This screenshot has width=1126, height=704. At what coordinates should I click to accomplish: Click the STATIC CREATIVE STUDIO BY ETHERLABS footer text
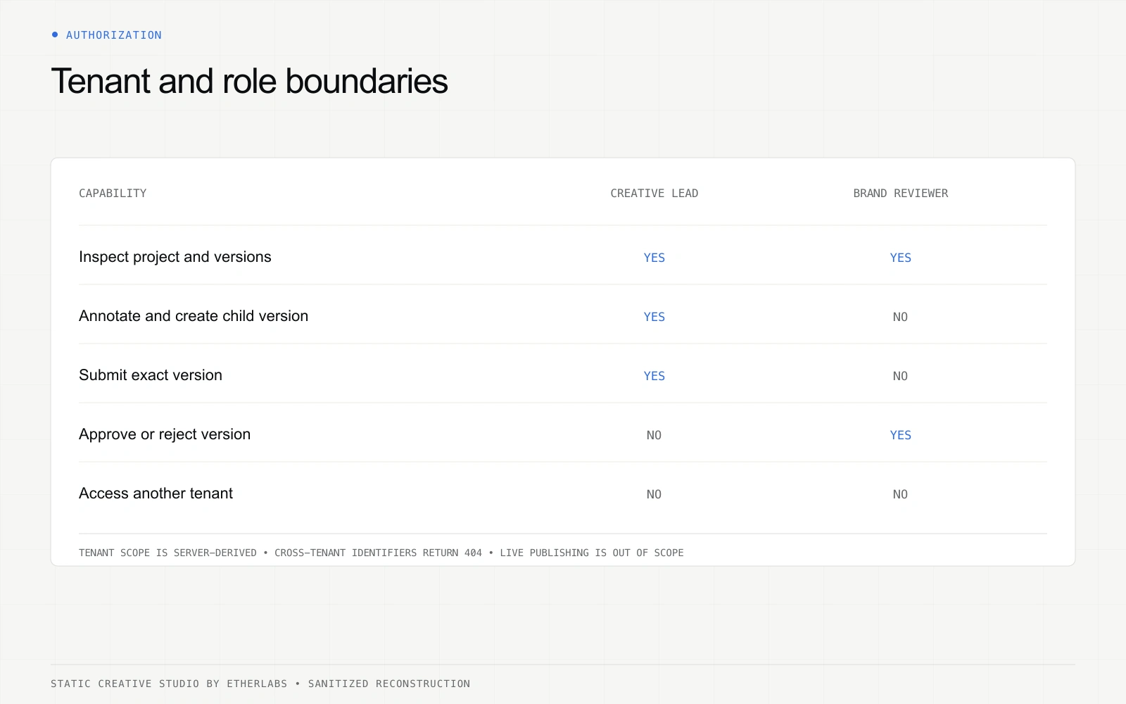[x=169, y=684]
